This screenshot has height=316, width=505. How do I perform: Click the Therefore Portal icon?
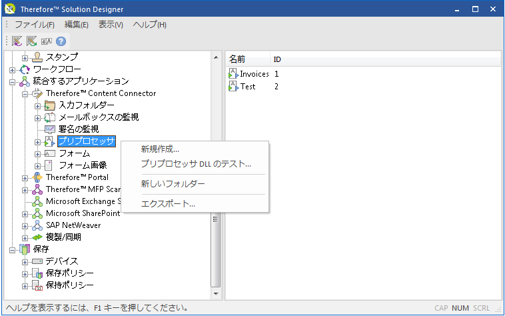[37, 177]
